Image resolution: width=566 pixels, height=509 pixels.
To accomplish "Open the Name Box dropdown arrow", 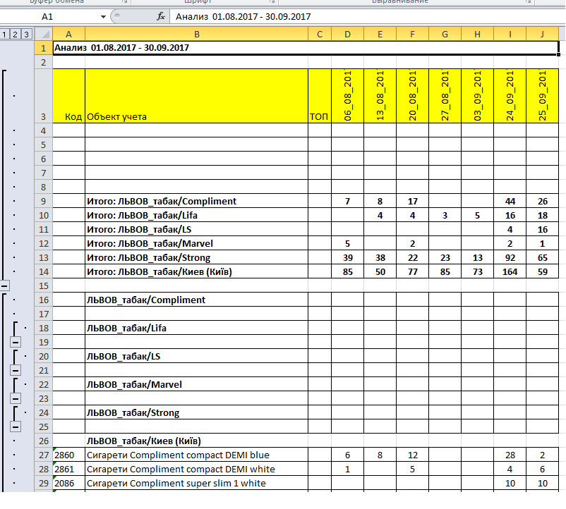I will [103, 17].
